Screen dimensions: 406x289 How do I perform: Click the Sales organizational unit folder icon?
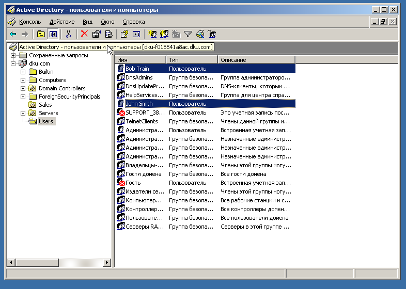coord(33,105)
